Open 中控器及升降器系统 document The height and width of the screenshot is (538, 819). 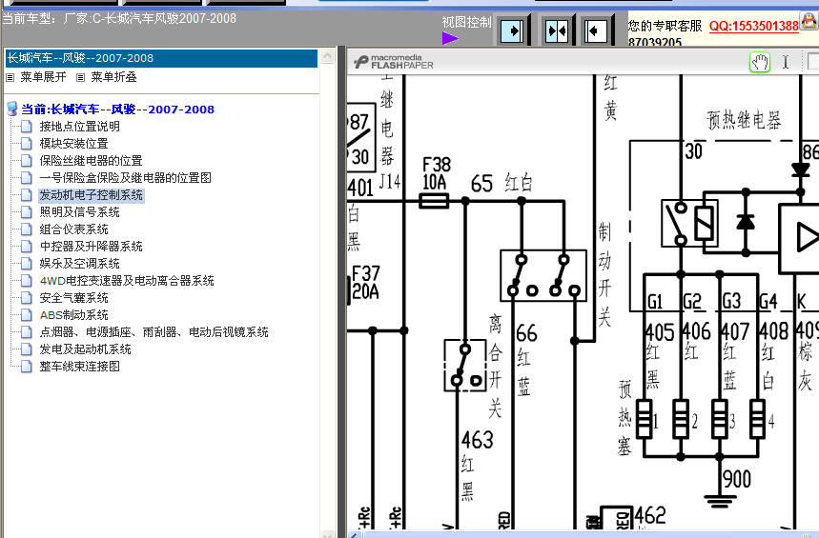click(91, 247)
